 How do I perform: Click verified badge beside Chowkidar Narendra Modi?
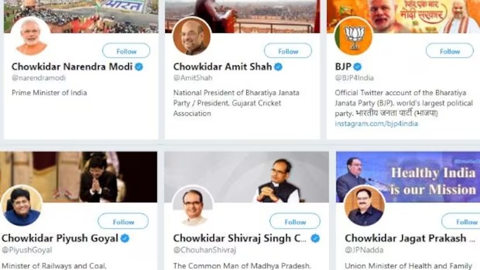(x=139, y=67)
